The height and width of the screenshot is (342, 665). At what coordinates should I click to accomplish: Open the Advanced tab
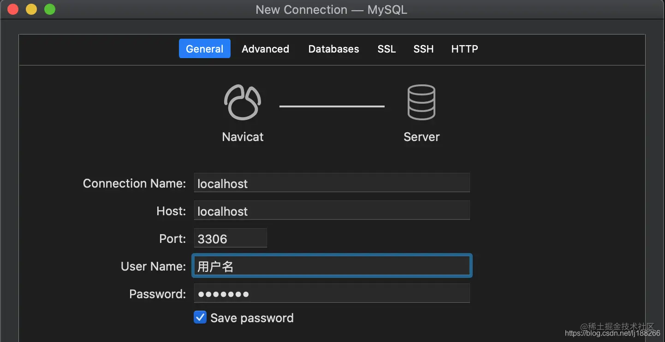[x=265, y=49]
